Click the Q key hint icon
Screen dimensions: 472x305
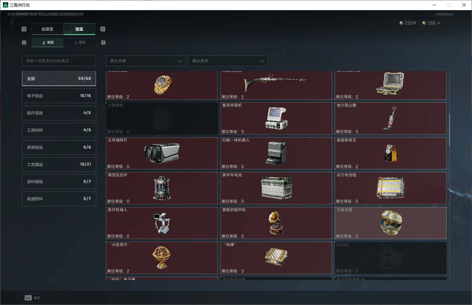coord(24,29)
